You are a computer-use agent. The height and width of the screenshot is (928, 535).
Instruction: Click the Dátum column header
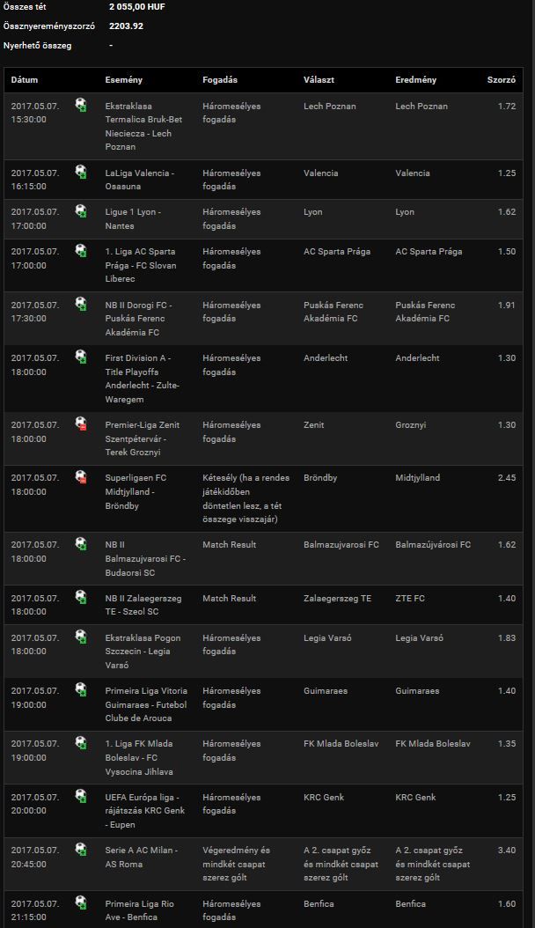coord(25,80)
